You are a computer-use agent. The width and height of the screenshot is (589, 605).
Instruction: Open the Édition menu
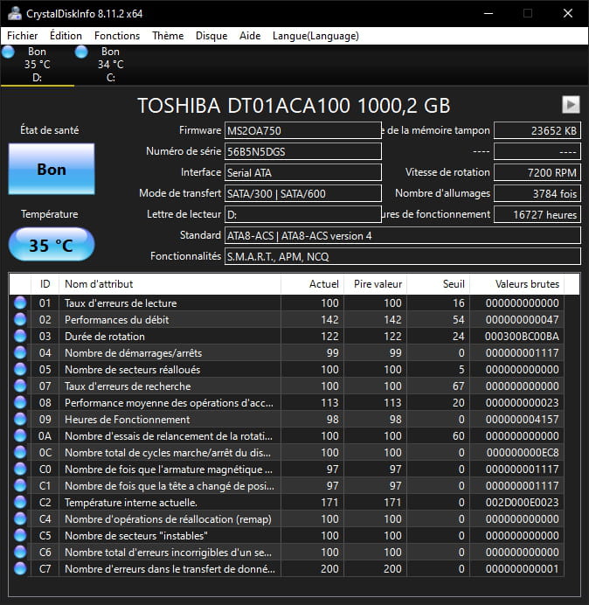66,36
